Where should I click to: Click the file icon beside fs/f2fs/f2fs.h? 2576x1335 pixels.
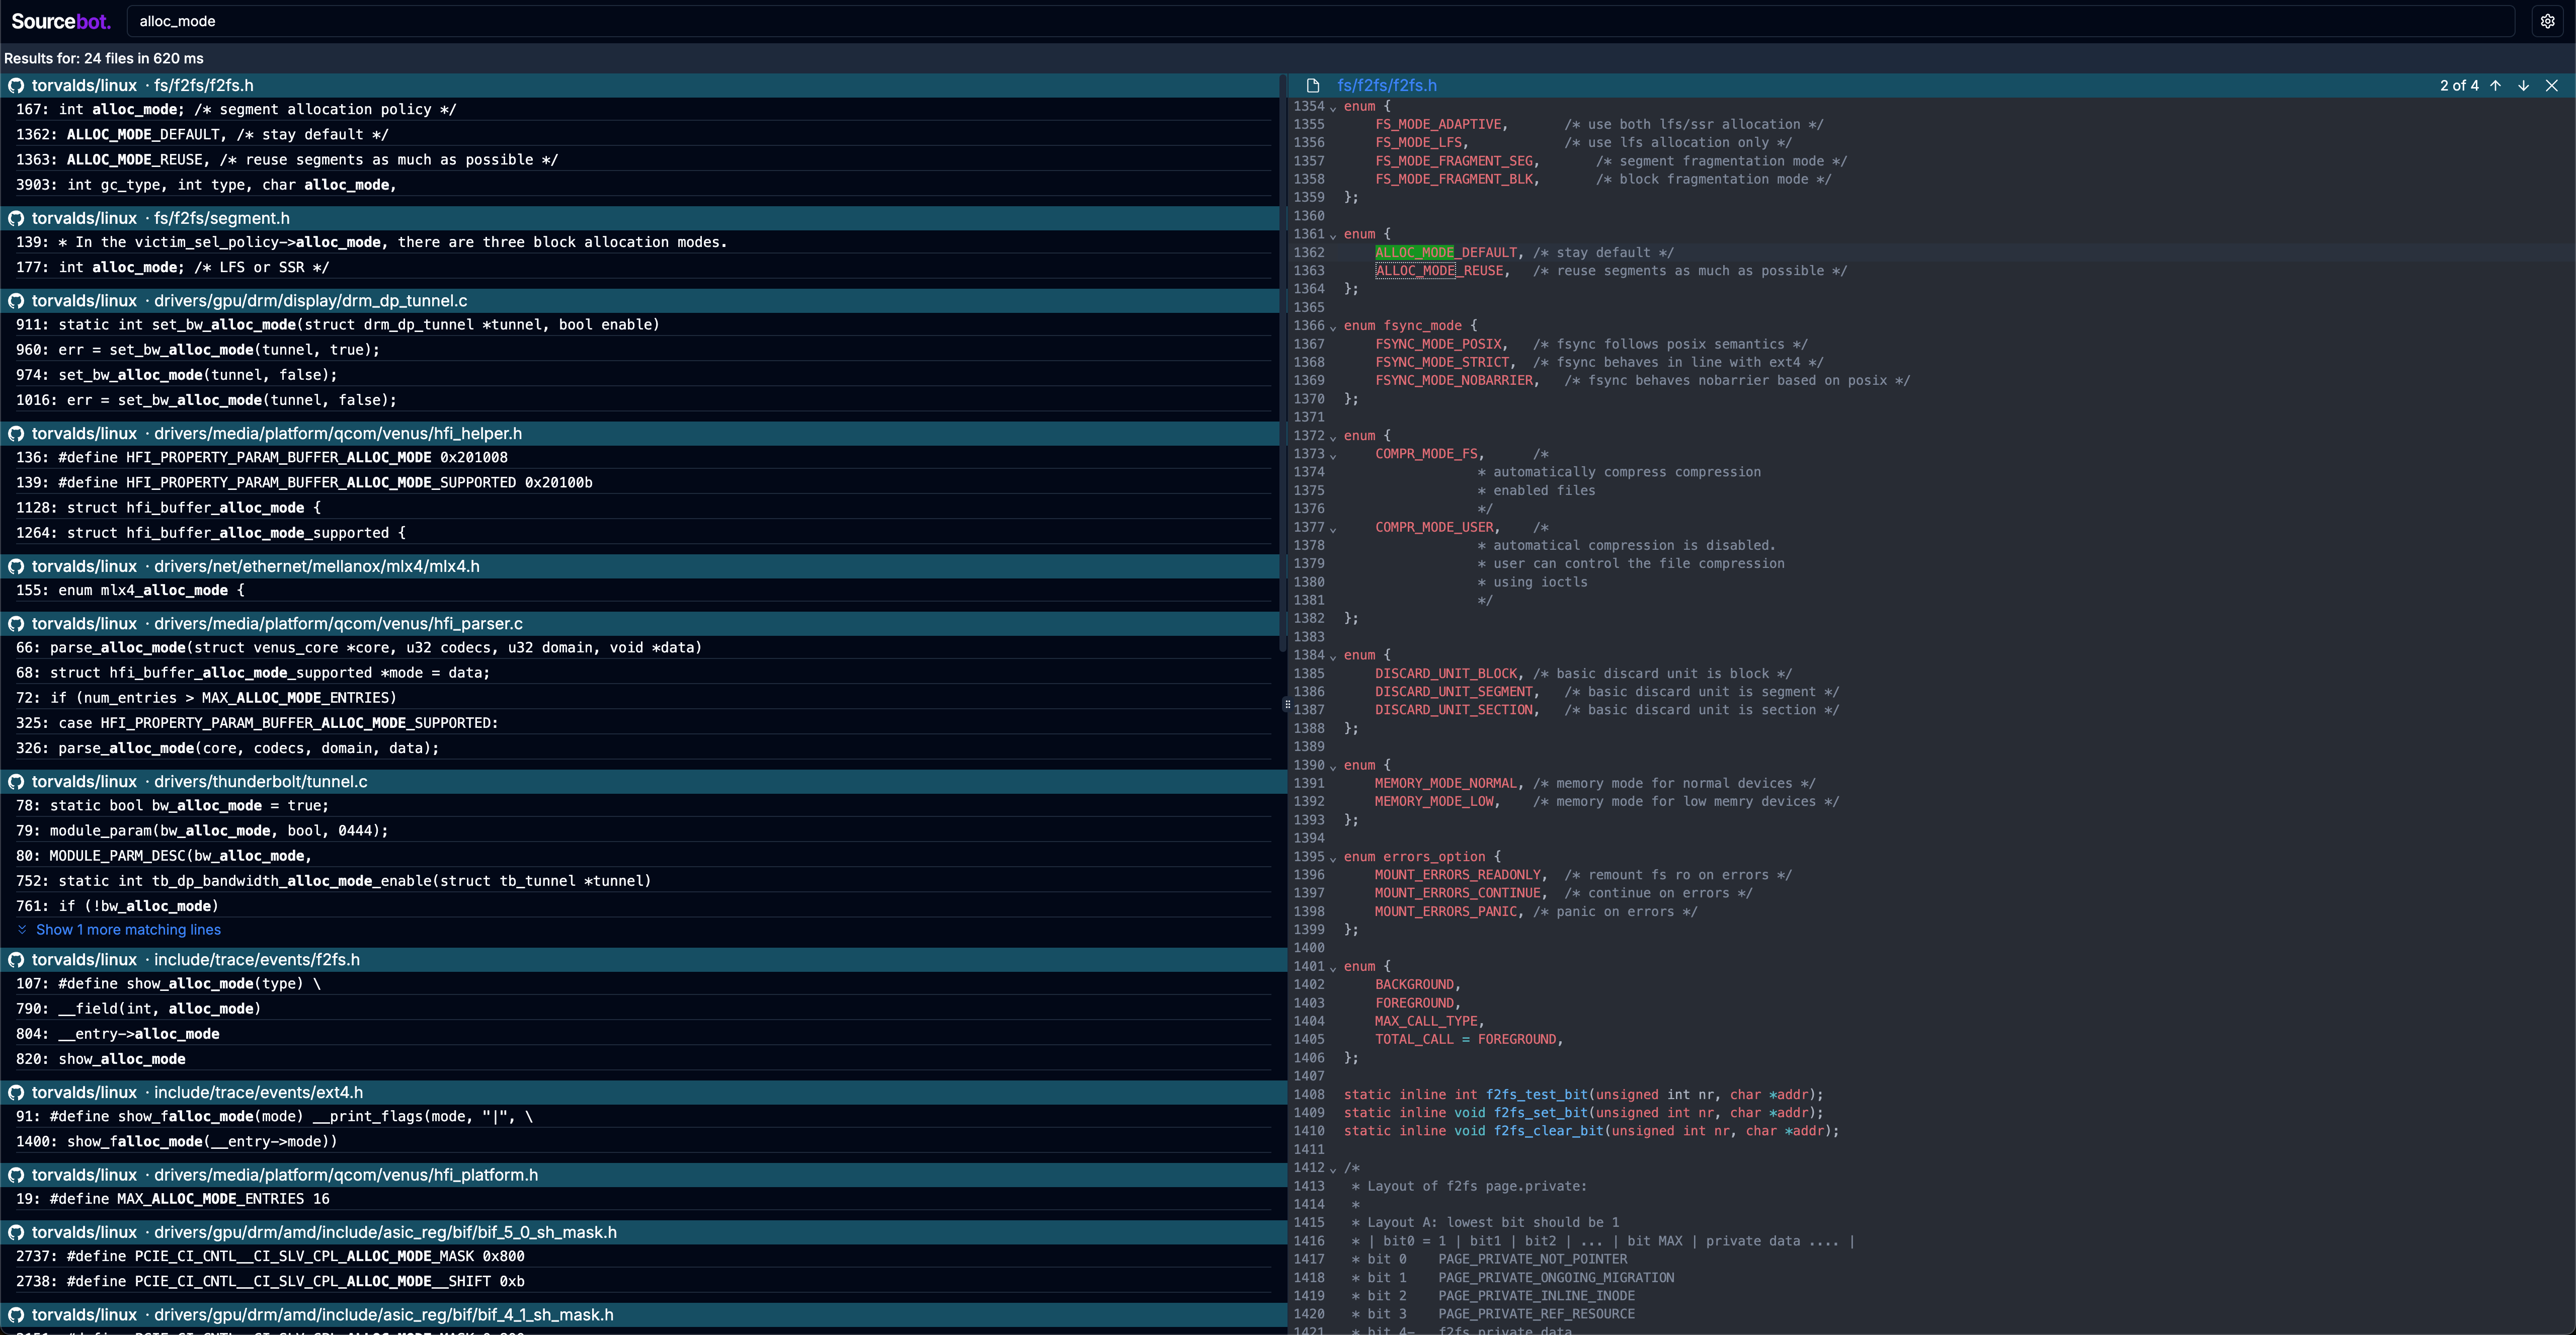(1313, 86)
